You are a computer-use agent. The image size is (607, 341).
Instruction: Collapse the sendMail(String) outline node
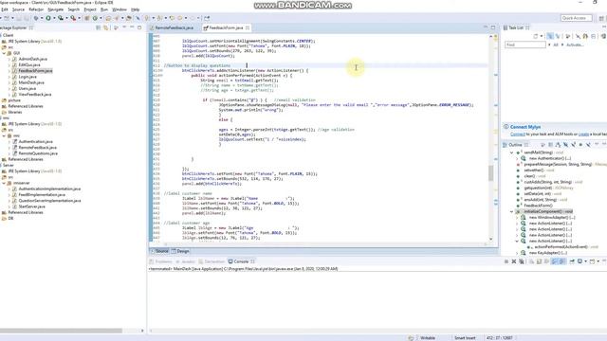coord(512,153)
